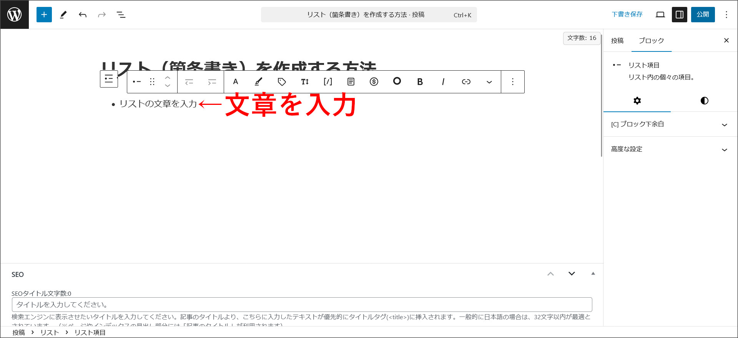Image resolution: width=738 pixels, height=338 pixels.
Task: Click the 公開 publish button
Action: (x=703, y=15)
